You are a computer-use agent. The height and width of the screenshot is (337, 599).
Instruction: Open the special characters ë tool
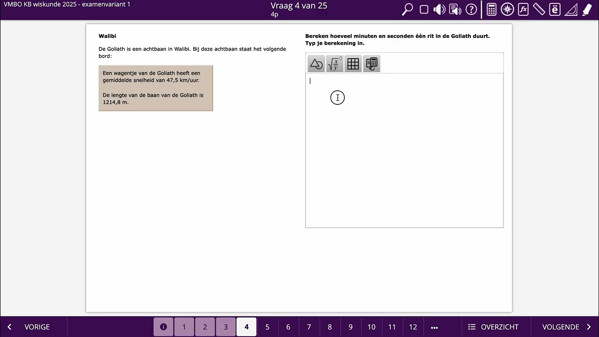click(555, 10)
